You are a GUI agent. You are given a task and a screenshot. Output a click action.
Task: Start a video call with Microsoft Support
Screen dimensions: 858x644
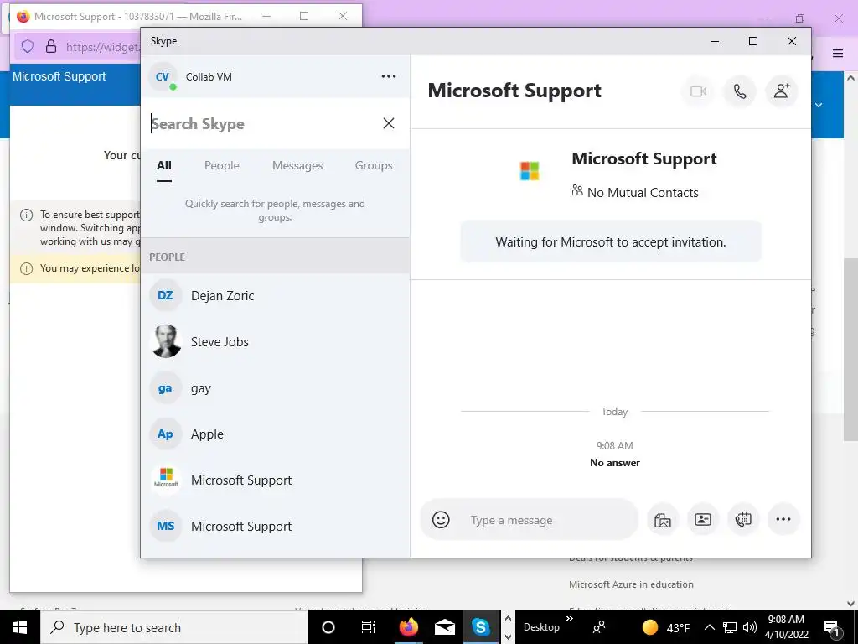(698, 91)
